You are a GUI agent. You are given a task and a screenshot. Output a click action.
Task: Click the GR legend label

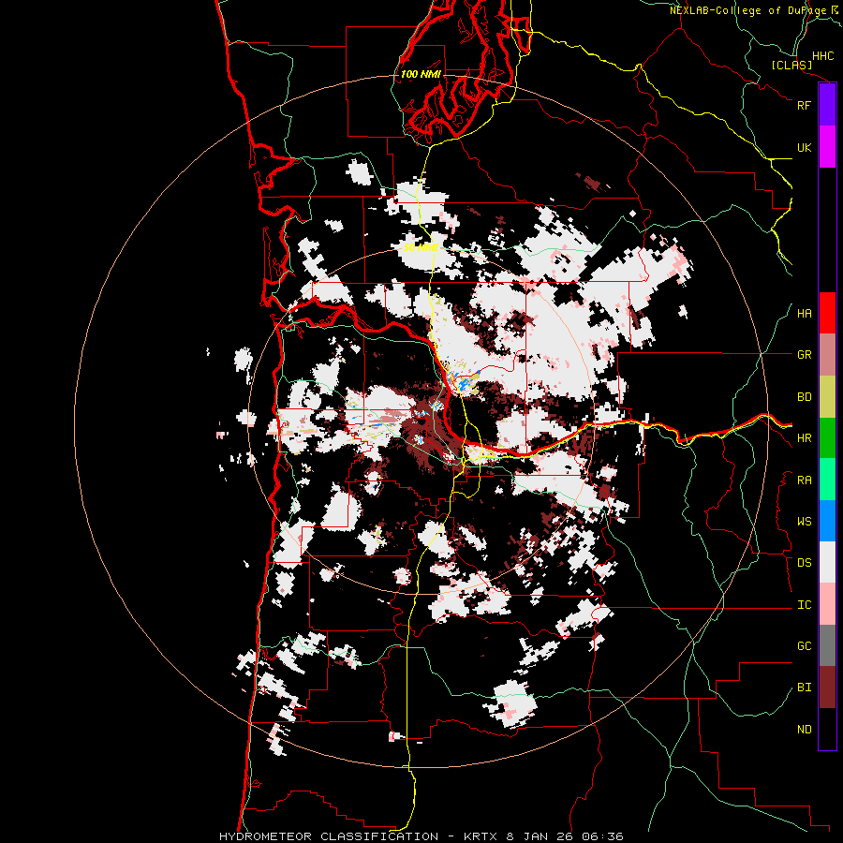pyautogui.click(x=804, y=355)
